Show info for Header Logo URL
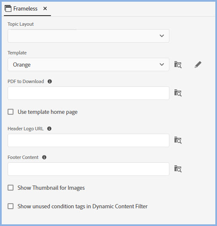This screenshot has width=217, height=226. (49, 129)
